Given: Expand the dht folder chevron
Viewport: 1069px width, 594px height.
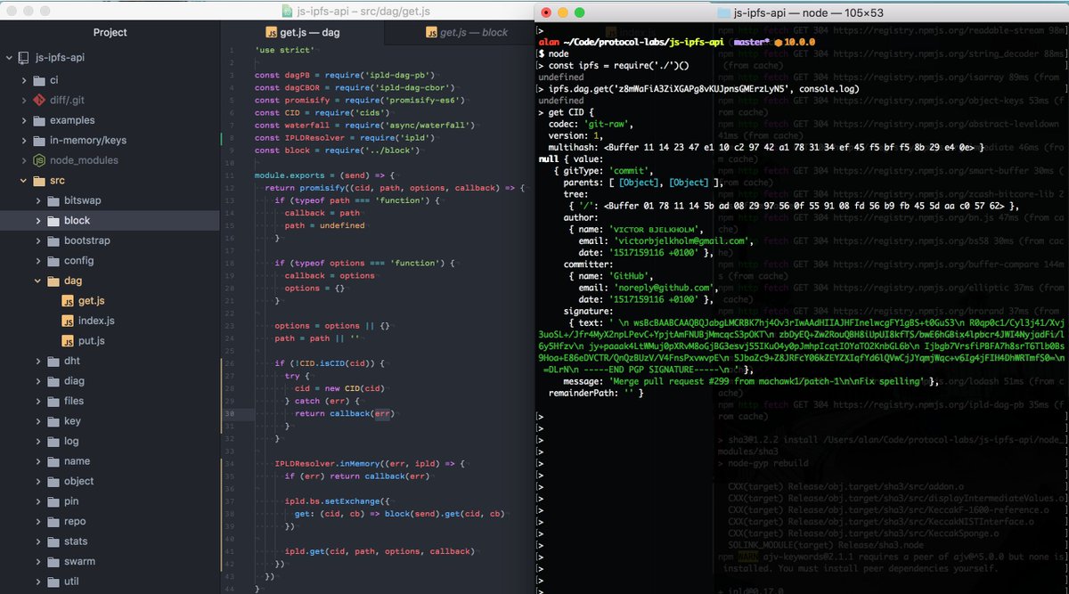Looking at the screenshot, I should pyautogui.click(x=38, y=361).
